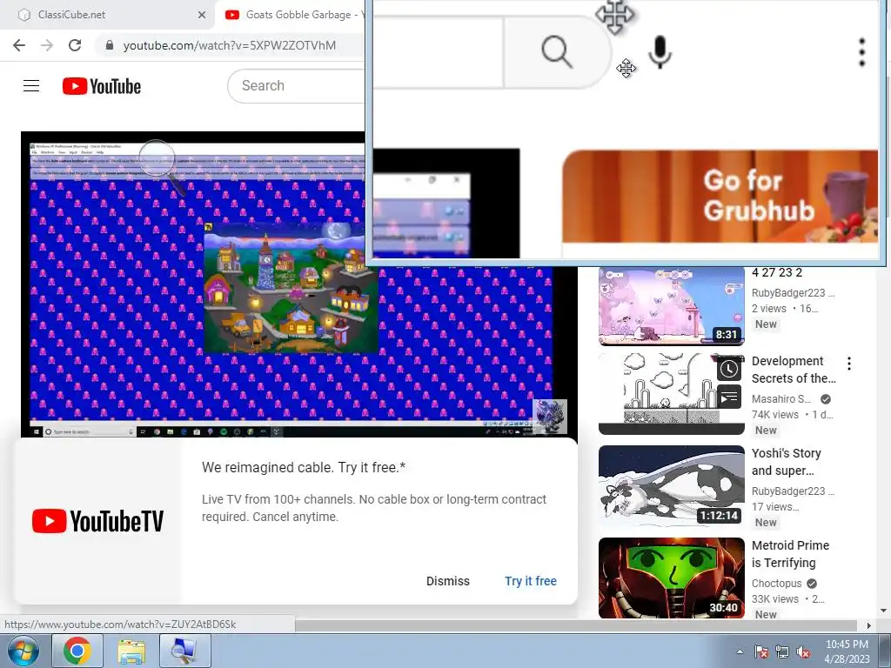Go to YouTube home via logo
The height and width of the screenshot is (668, 891).
102,86
